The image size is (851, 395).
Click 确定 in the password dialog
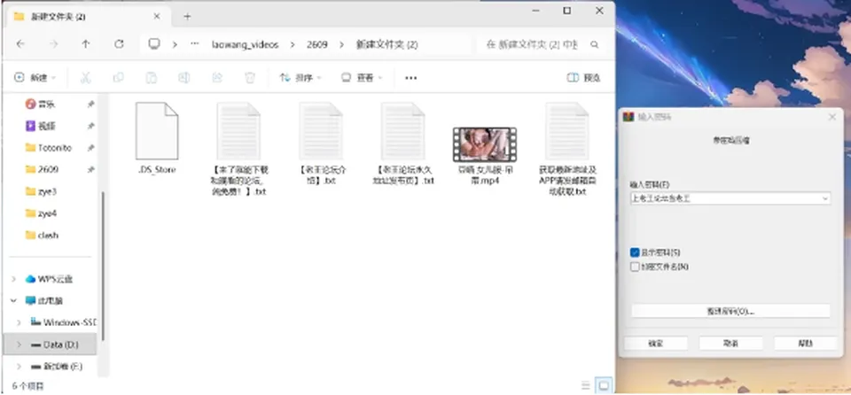click(x=656, y=343)
